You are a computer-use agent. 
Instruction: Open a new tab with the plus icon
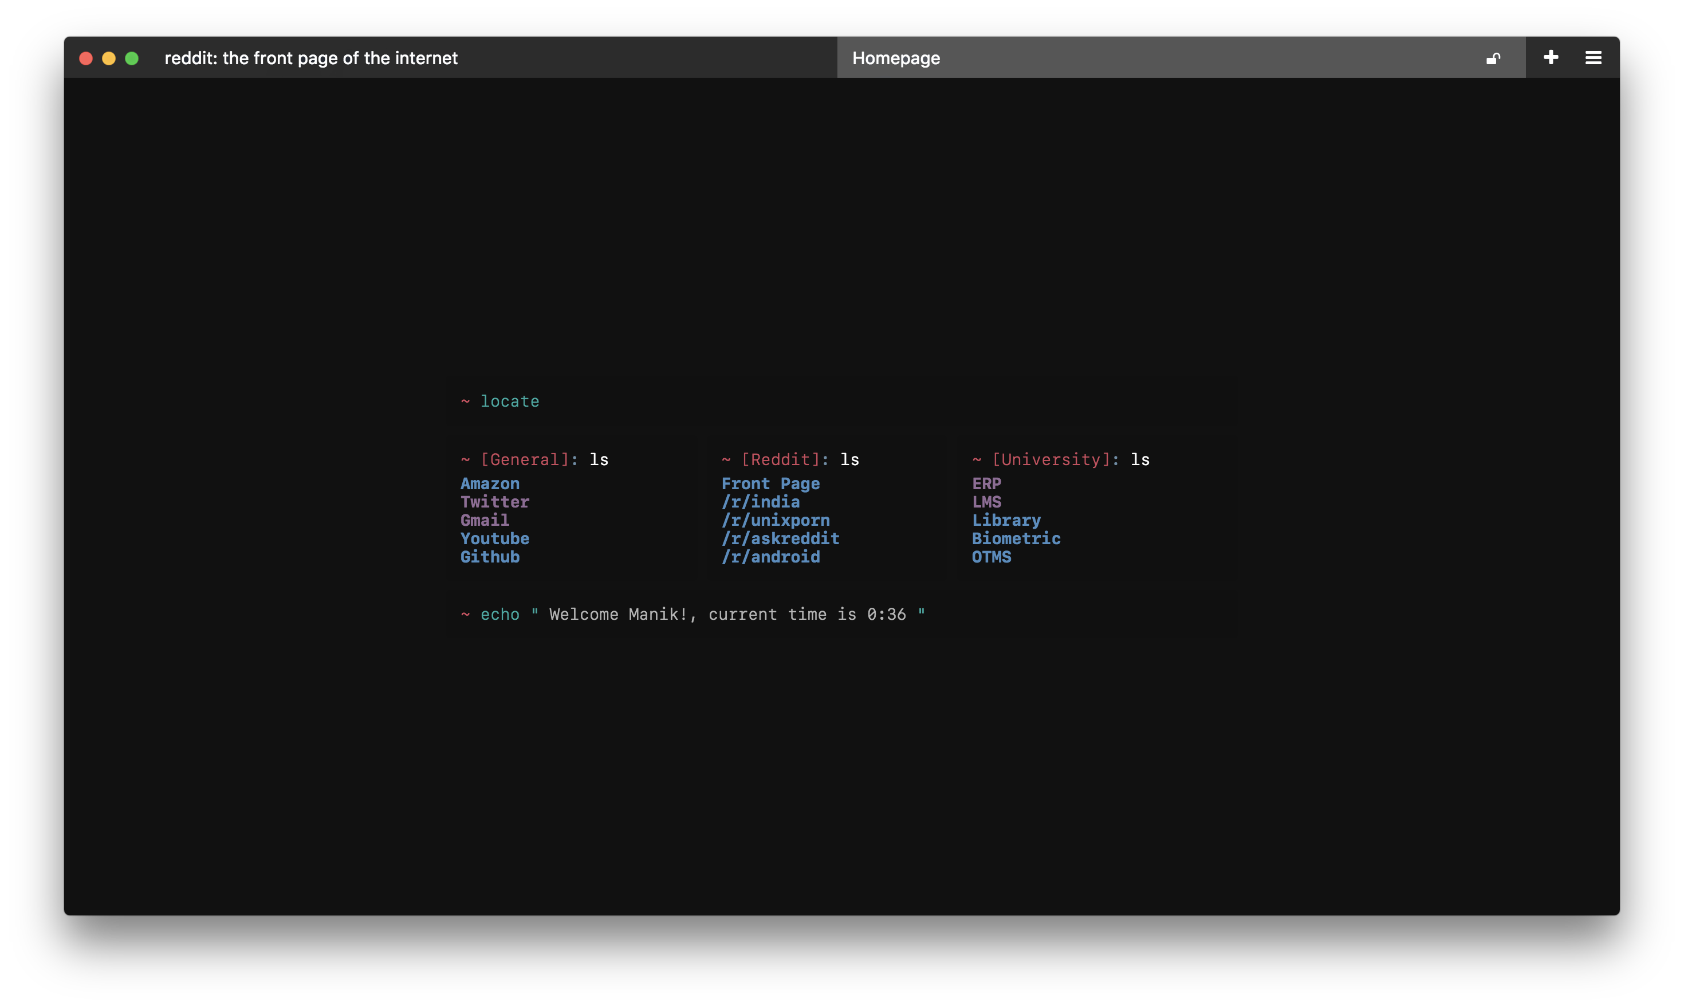pyautogui.click(x=1551, y=58)
